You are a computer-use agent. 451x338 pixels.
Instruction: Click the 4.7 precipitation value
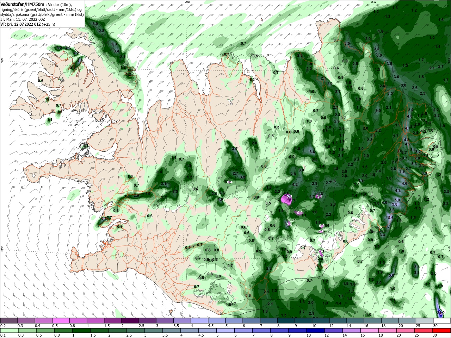coord(407,128)
